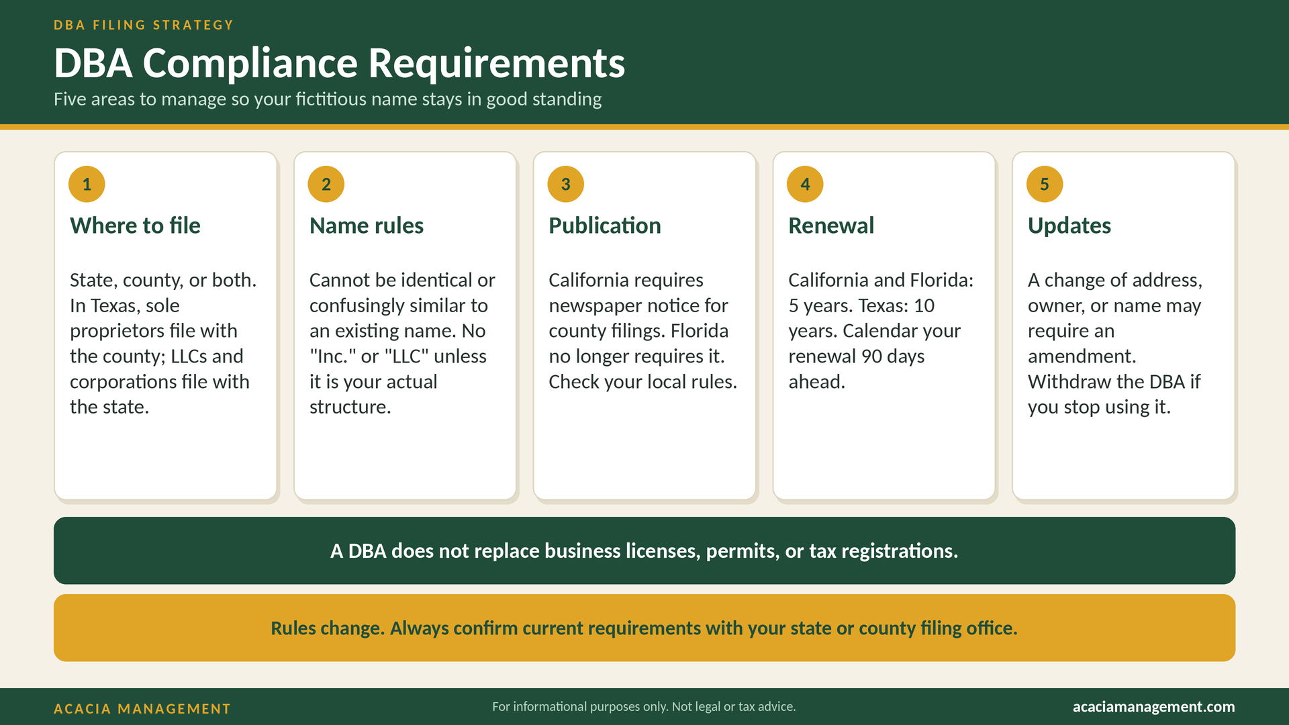Select the 'Updates' card heading
Screen dimensions: 1289x725
tap(1069, 226)
